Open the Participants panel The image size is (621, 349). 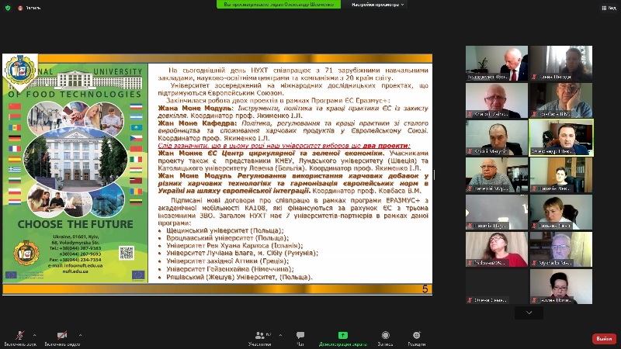(x=260, y=338)
